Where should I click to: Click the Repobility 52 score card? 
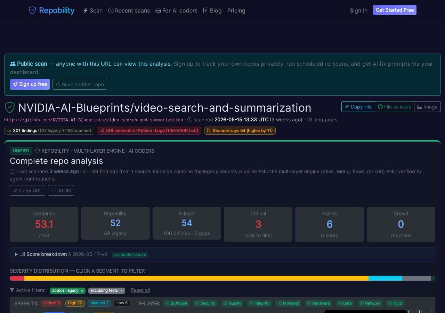[115, 223]
